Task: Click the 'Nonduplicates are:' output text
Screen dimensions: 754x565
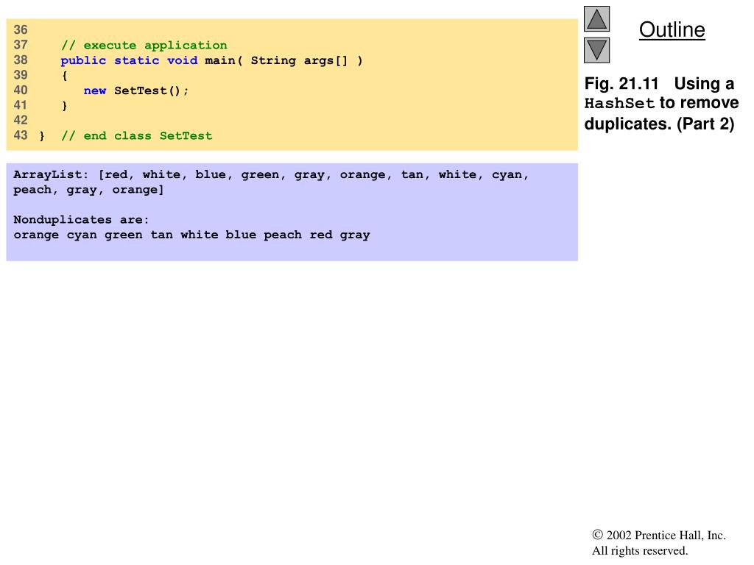Action: pyautogui.click(x=81, y=219)
